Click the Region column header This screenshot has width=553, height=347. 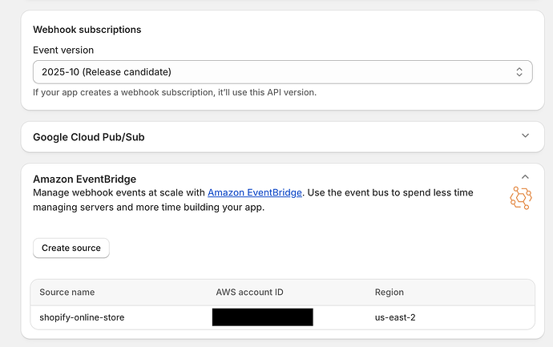(x=390, y=293)
